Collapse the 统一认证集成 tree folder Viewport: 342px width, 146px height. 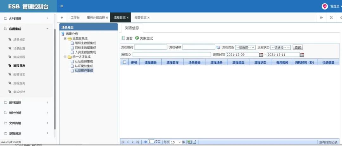pos(65,57)
